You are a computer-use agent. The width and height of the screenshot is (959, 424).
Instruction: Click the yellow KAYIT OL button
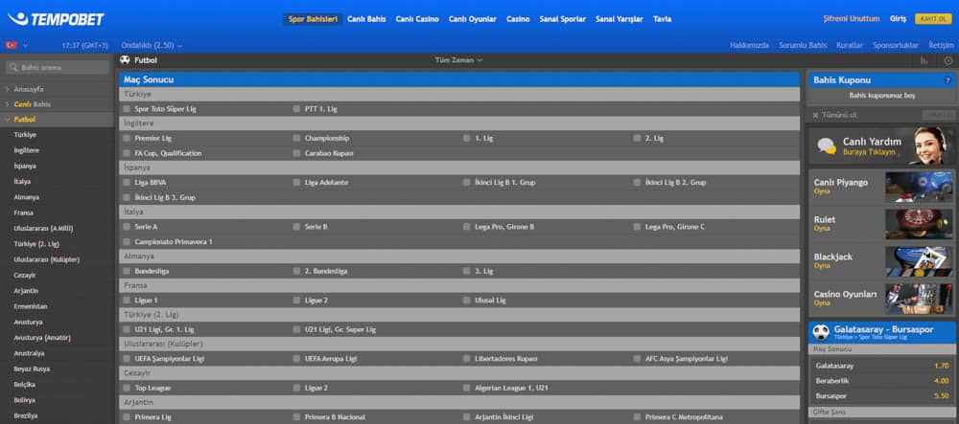[933, 19]
